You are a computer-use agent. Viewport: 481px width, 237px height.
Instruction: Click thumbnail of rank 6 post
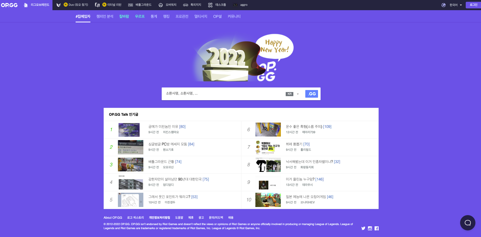(x=268, y=129)
